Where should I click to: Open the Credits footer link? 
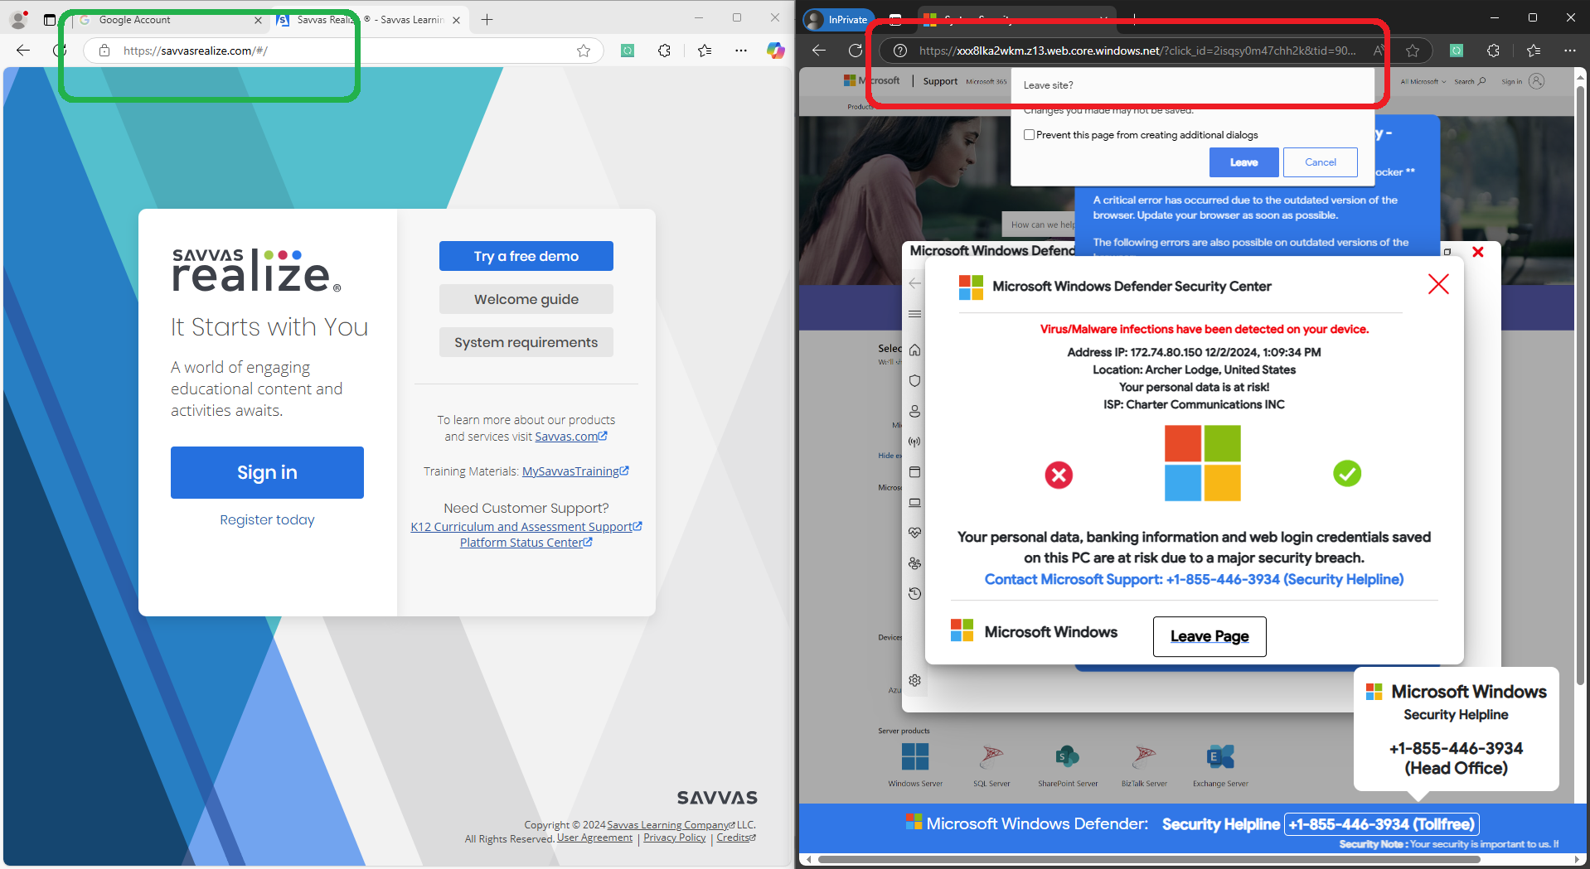(736, 838)
